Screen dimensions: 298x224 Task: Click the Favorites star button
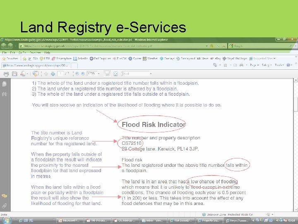click(10, 58)
